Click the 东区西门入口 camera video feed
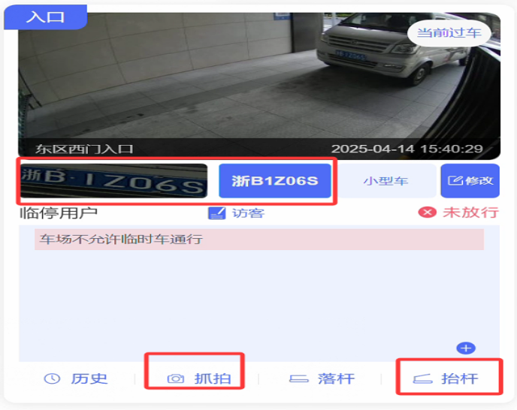This screenshot has width=517, height=410. (259, 86)
